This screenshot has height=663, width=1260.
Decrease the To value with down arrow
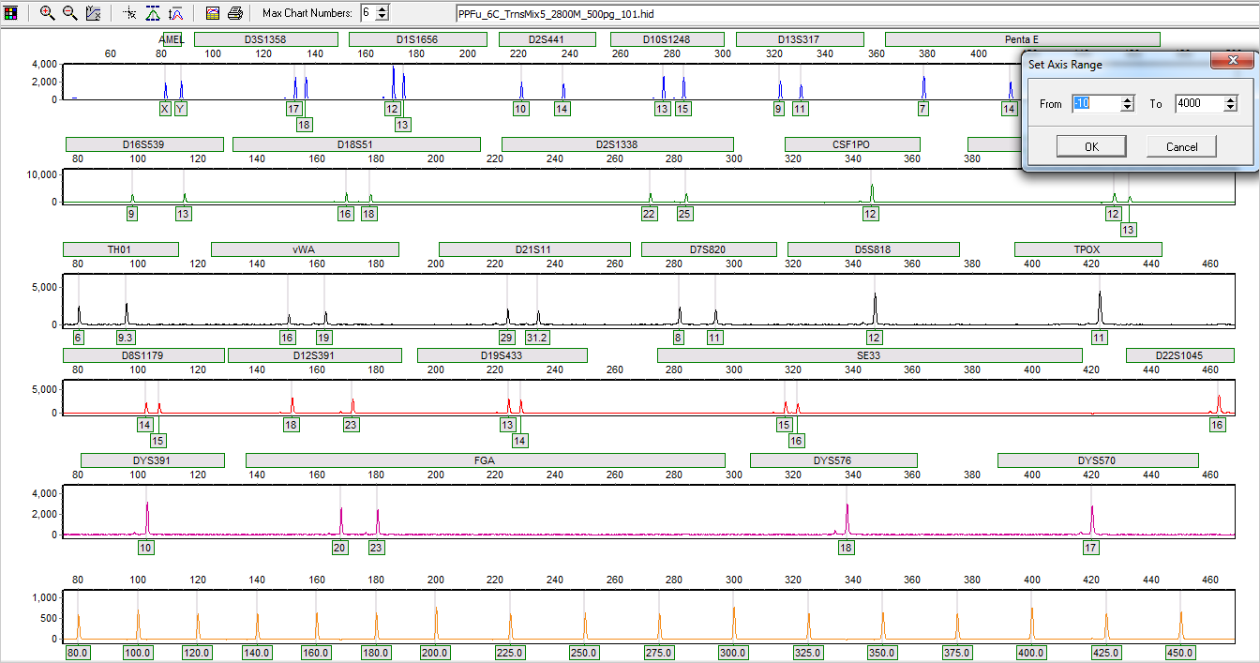(x=1231, y=108)
